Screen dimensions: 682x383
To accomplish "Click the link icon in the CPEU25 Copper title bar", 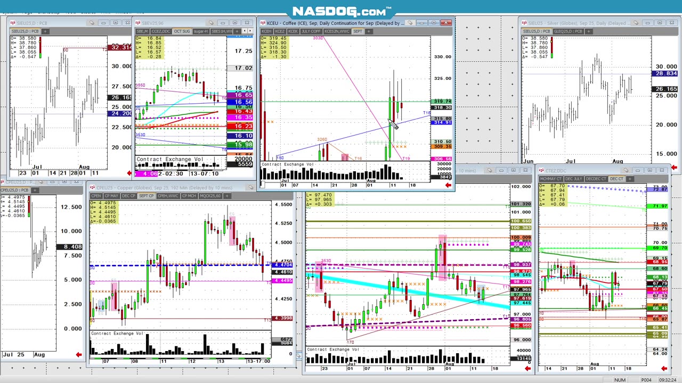I will tap(250, 187).
